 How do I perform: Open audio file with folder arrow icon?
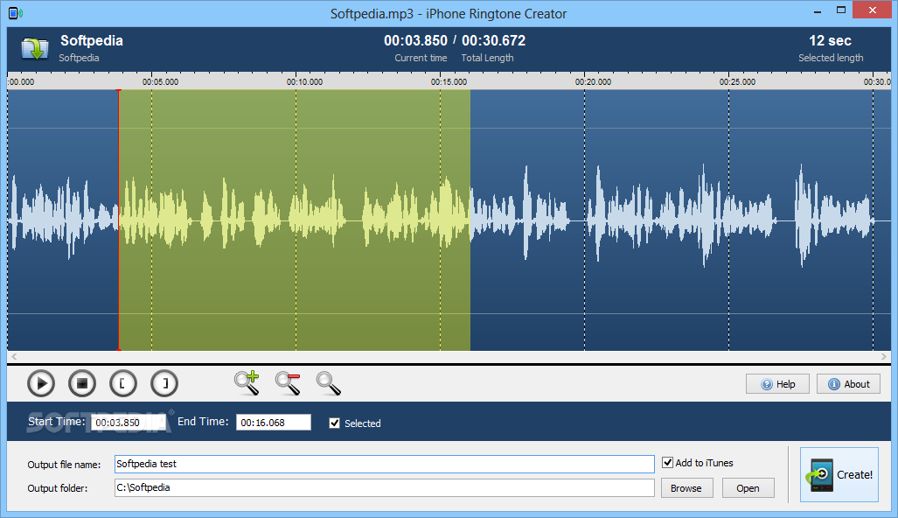[x=35, y=49]
